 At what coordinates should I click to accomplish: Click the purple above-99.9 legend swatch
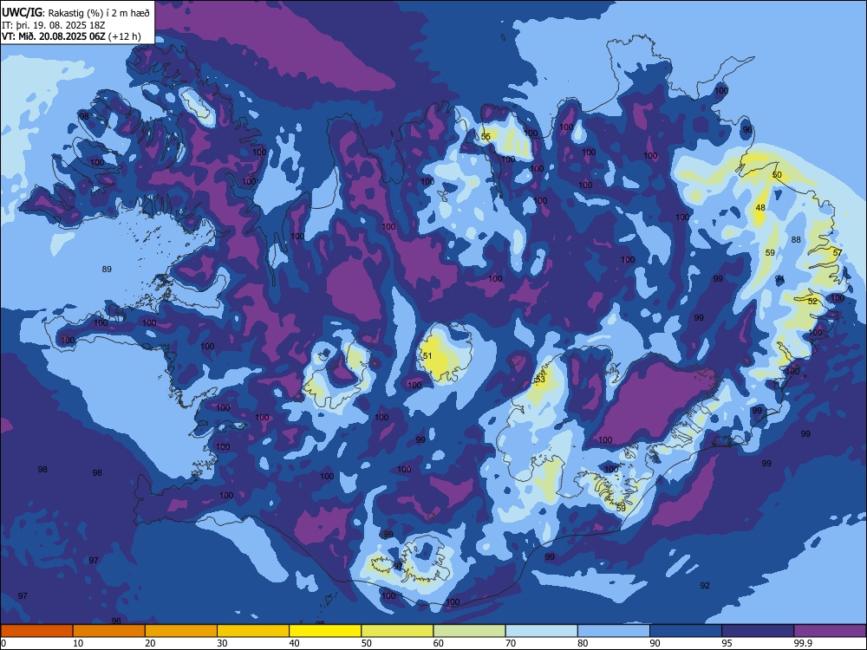tap(830, 631)
